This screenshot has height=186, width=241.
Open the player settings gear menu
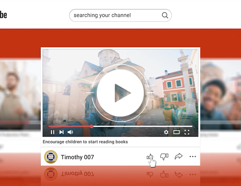pyautogui.click(x=166, y=132)
